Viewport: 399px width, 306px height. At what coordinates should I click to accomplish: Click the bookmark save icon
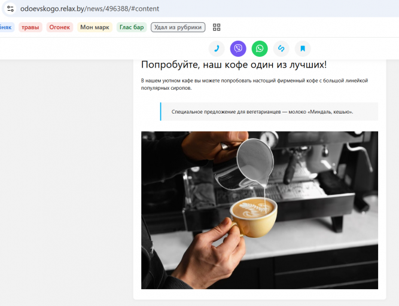pos(303,48)
